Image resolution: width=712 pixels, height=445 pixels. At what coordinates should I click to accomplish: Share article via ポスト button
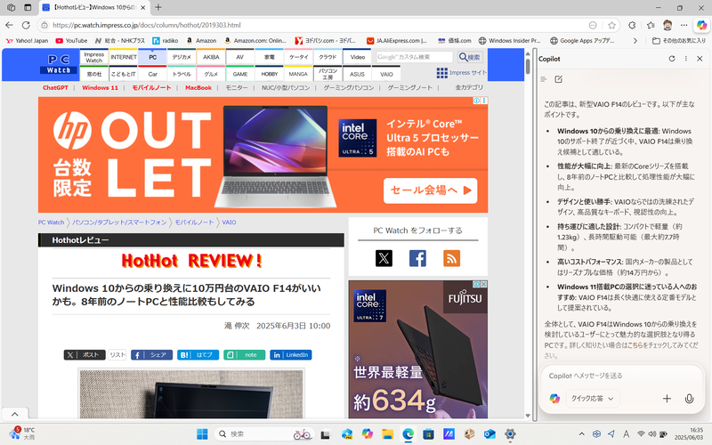pyautogui.click(x=85, y=354)
